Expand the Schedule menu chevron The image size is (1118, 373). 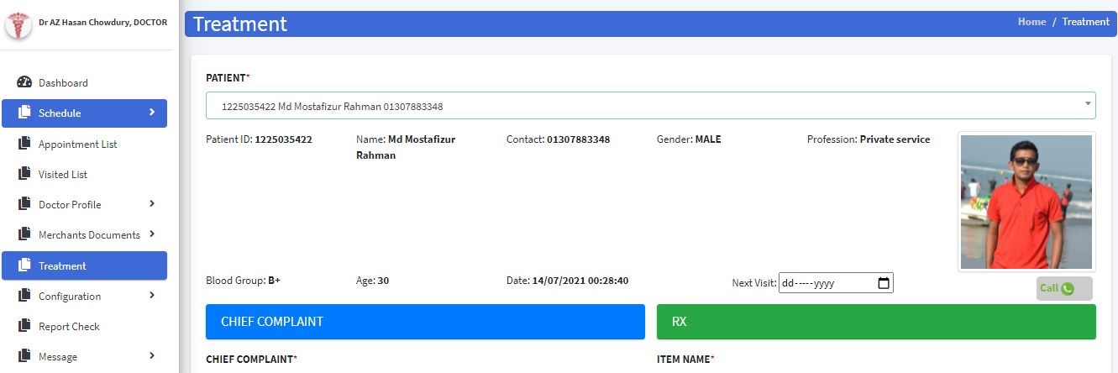(152, 112)
